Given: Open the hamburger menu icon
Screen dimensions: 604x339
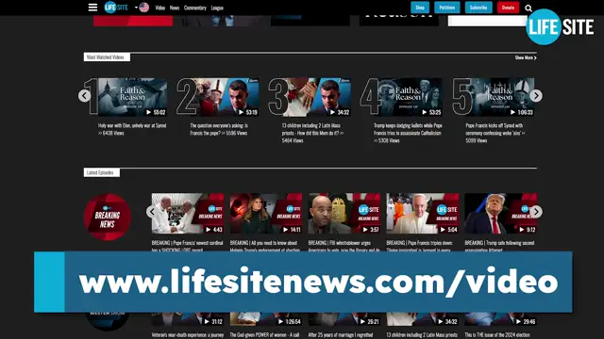Looking at the screenshot, I should [x=92, y=8].
